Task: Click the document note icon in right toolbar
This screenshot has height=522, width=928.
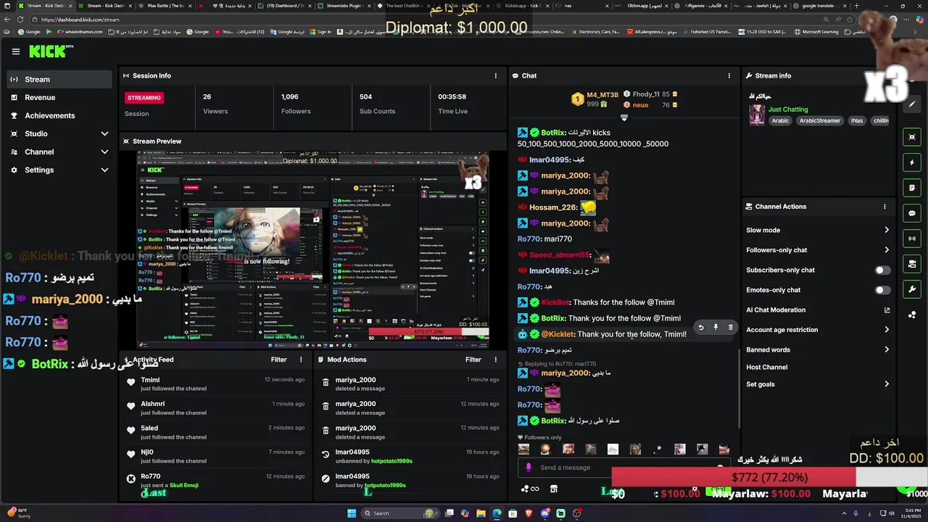Action: point(912,188)
